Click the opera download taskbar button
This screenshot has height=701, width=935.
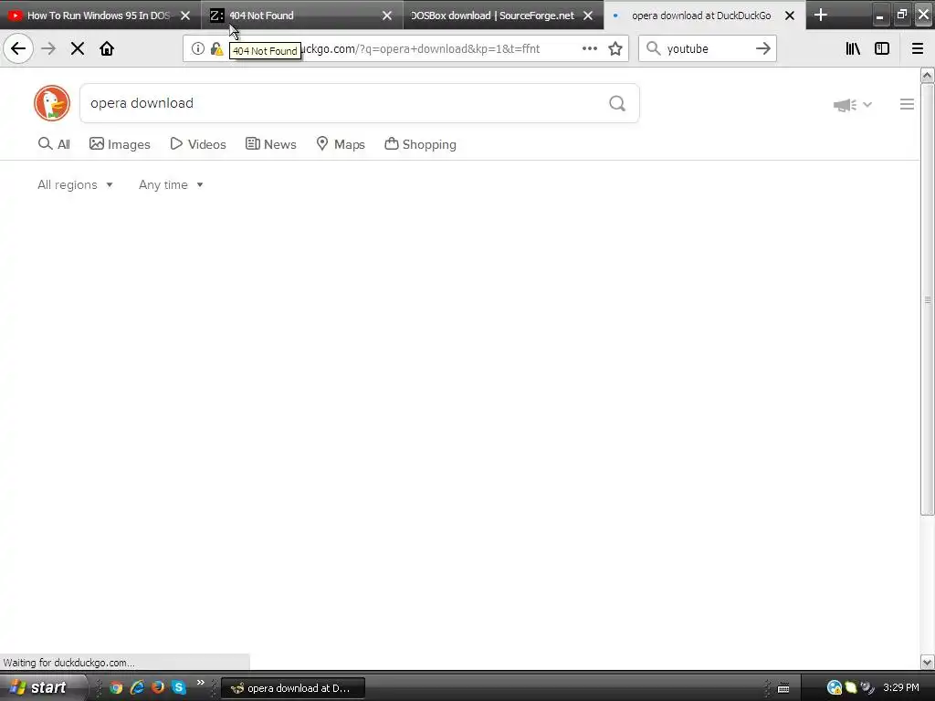click(x=293, y=688)
